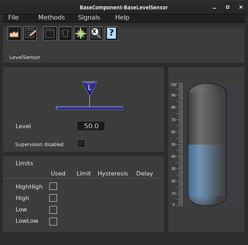Enable the HighHigh limit Used checkbox
This screenshot has height=245, width=248.
[53, 186]
